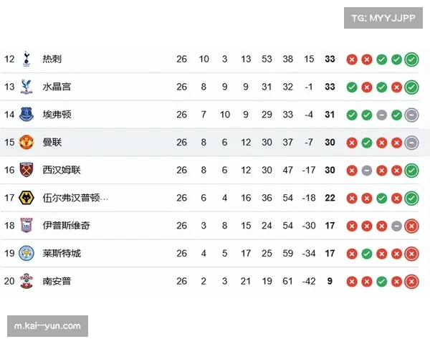Click the Everton club crest
Screen dimensions: 430x344
tap(27, 115)
